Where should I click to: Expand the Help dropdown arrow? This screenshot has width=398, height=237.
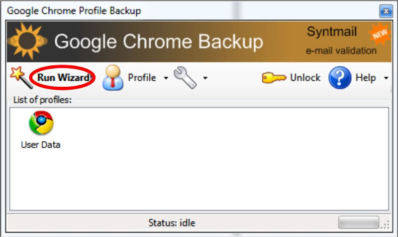point(386,78)
